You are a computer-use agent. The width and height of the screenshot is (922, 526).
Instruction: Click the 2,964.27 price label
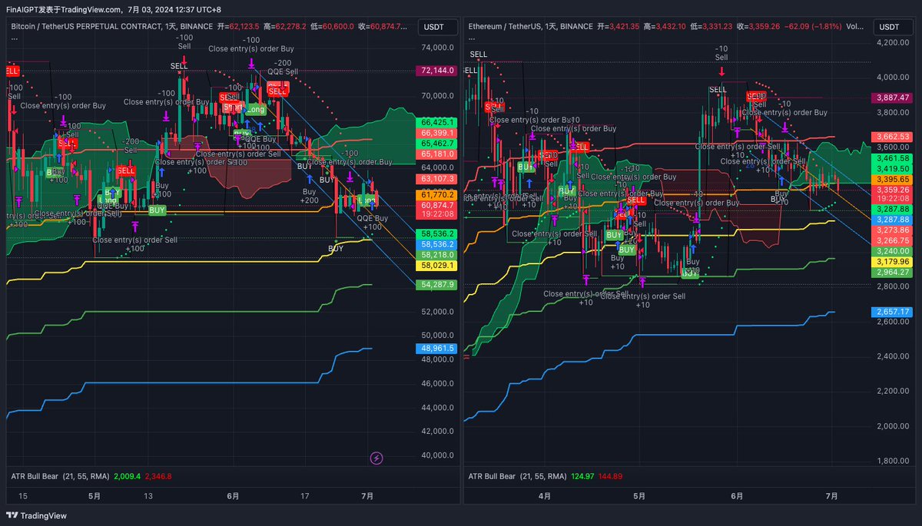[x=891, y=272]
